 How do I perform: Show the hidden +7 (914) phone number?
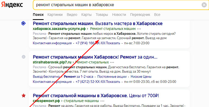[113, 43]
